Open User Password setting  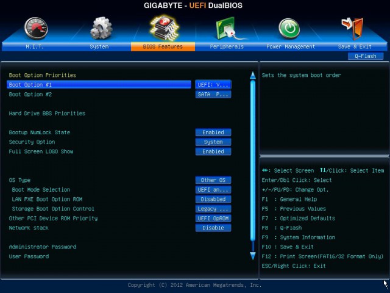[29, 256]
